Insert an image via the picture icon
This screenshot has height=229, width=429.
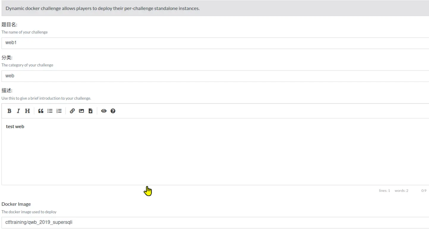81,111
